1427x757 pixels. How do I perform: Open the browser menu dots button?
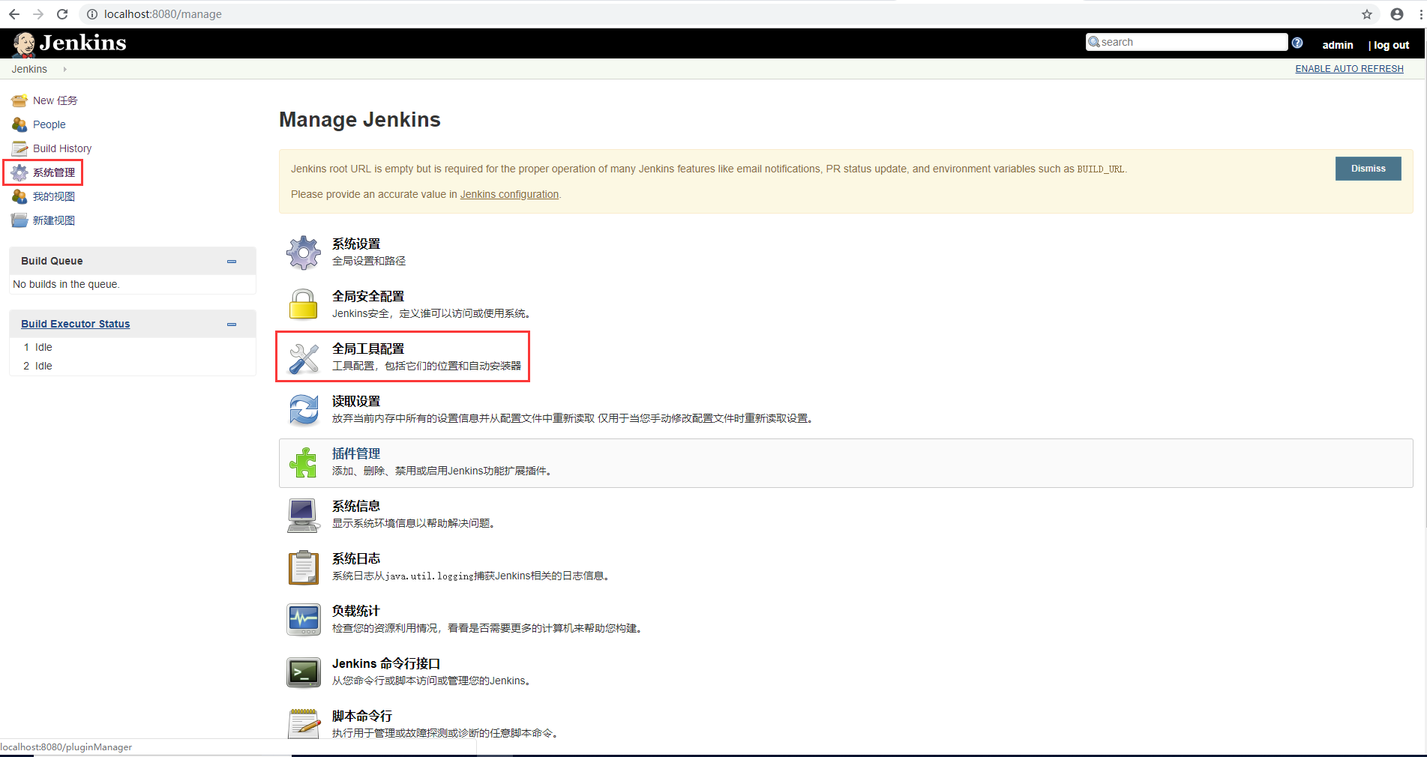[x=1420, y=14]
